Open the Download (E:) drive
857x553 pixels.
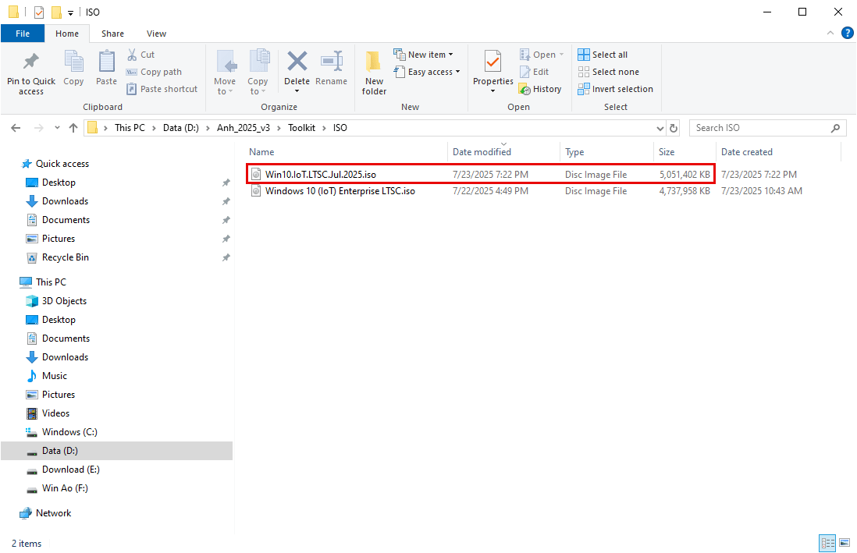coord(63,470)
